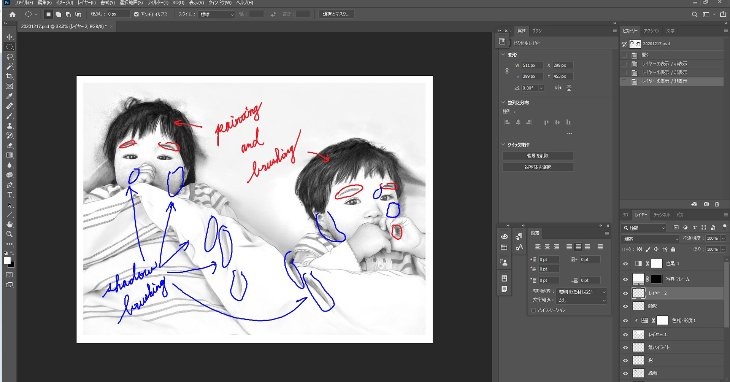Screen dimensions: 730x382
Task: Collapse the クイック操作 section
Action: tap(503, 145)
